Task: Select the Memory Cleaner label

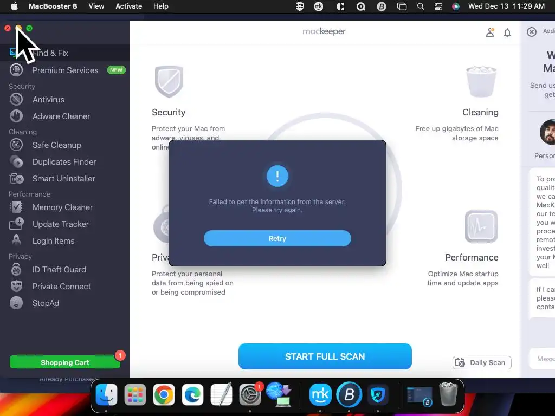Action: pyautogui.click(x=63, y=207)
